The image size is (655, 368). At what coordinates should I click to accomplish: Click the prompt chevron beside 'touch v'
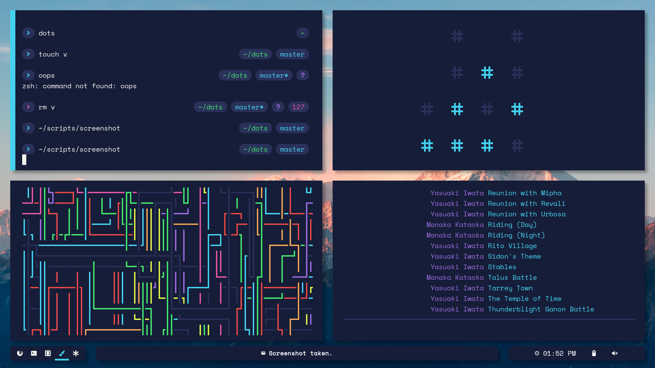(x=28, y=54)
